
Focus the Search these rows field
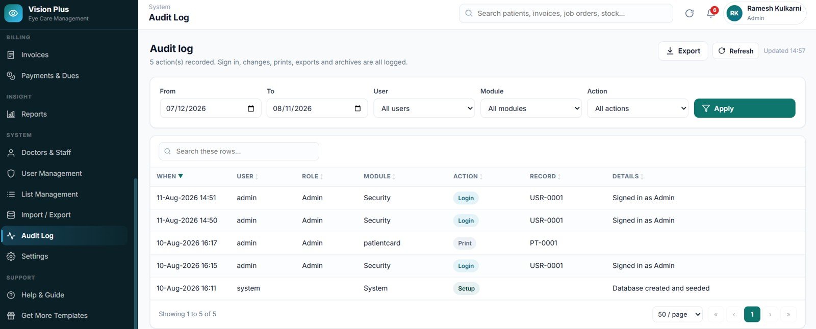click(239, 151)
